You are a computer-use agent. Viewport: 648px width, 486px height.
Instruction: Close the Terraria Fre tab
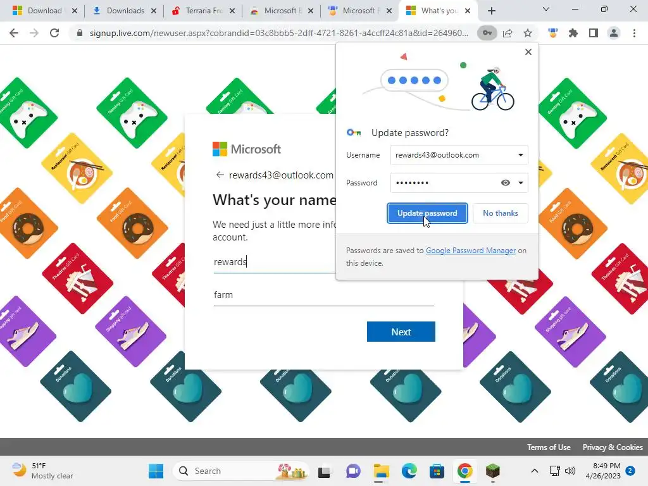pos(232,11)
